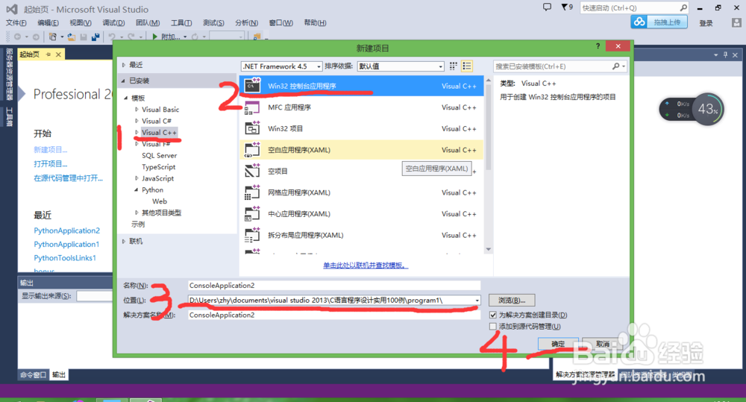Click the 打开项目... link on start page
The height and width of the screenshot is (402, 746).
51,163
